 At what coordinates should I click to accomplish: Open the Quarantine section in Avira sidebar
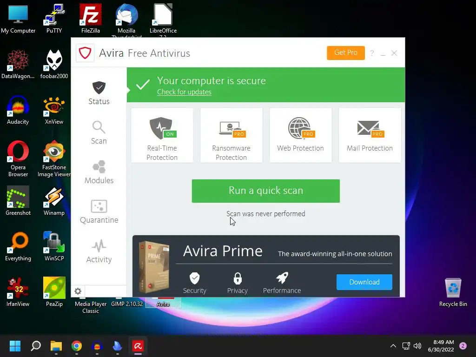coord(99,212)
